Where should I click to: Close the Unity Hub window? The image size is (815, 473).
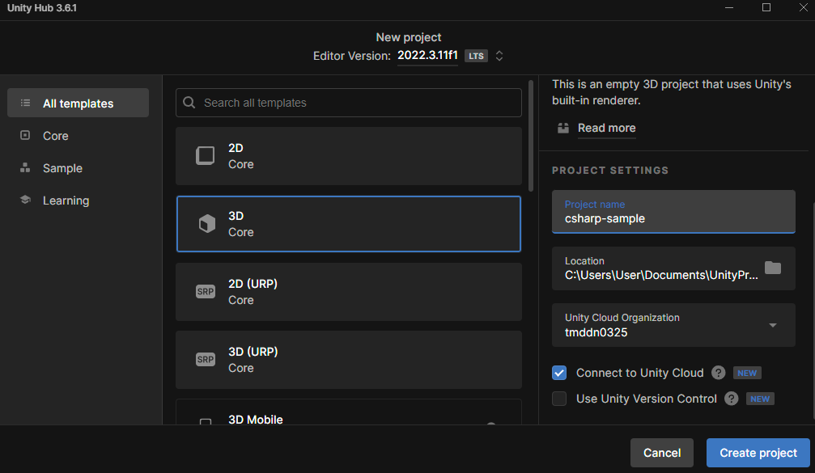click(803, 8)
